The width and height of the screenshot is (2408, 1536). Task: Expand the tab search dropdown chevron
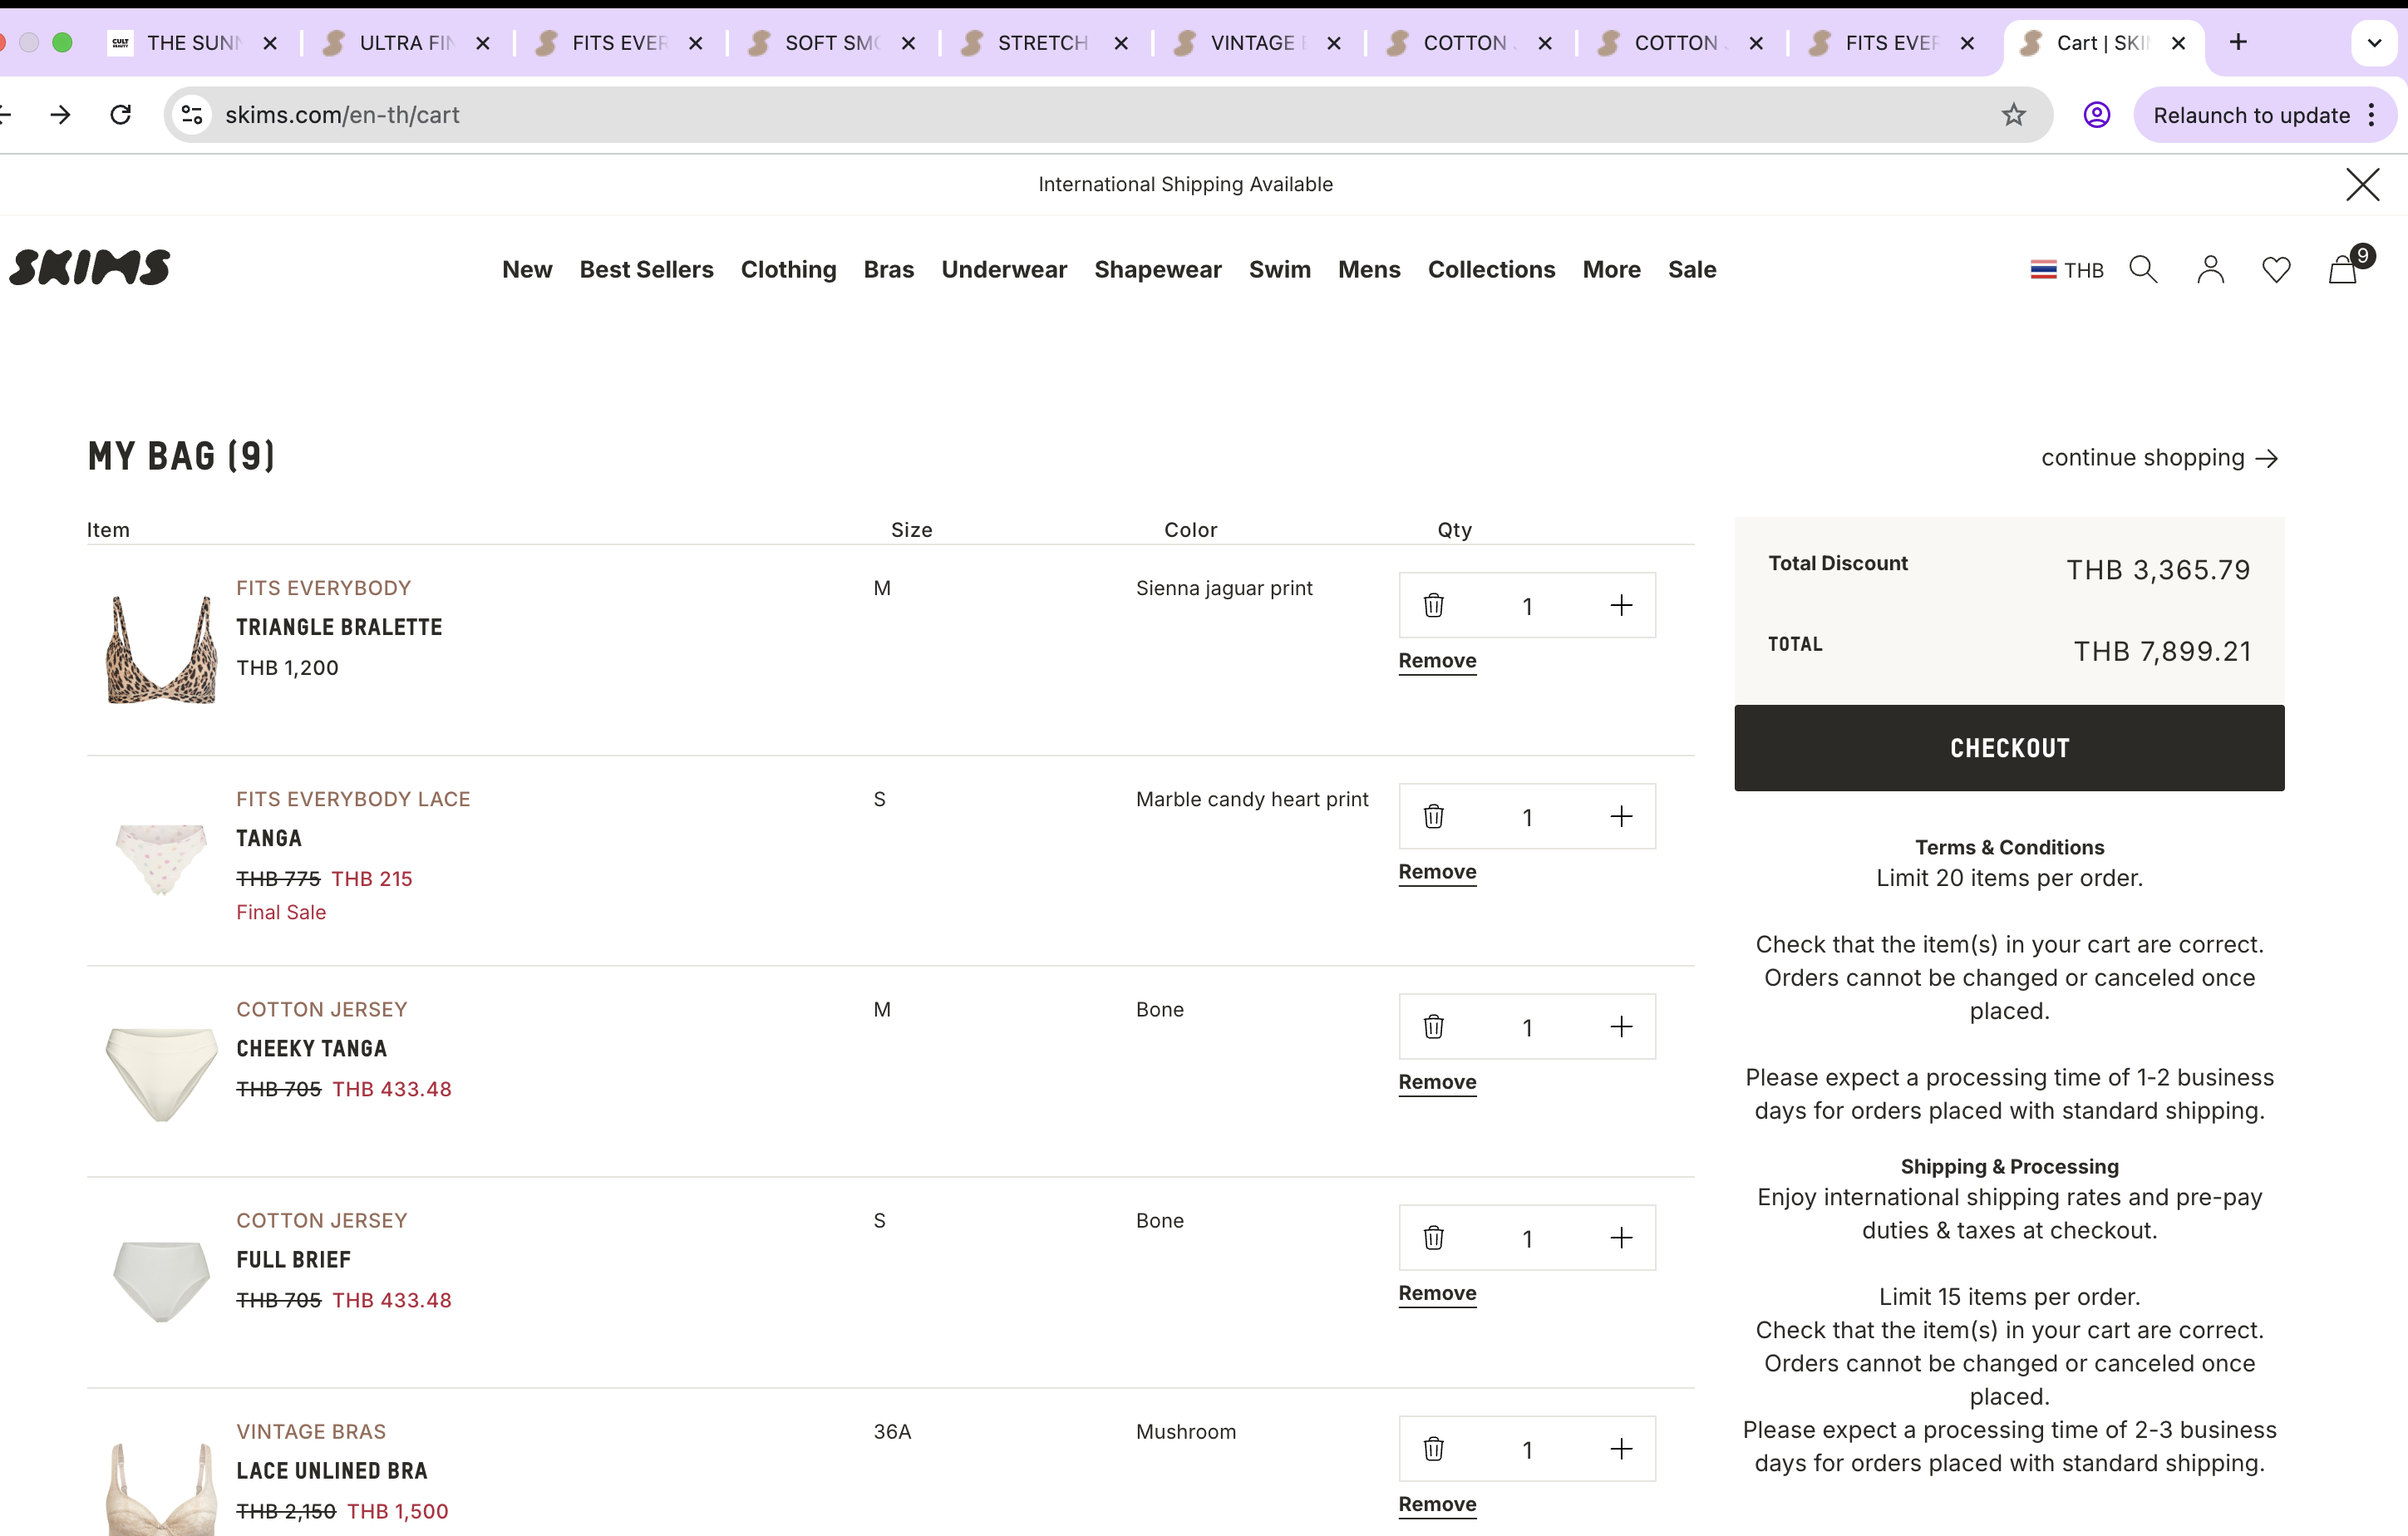tap(2374, 43)
